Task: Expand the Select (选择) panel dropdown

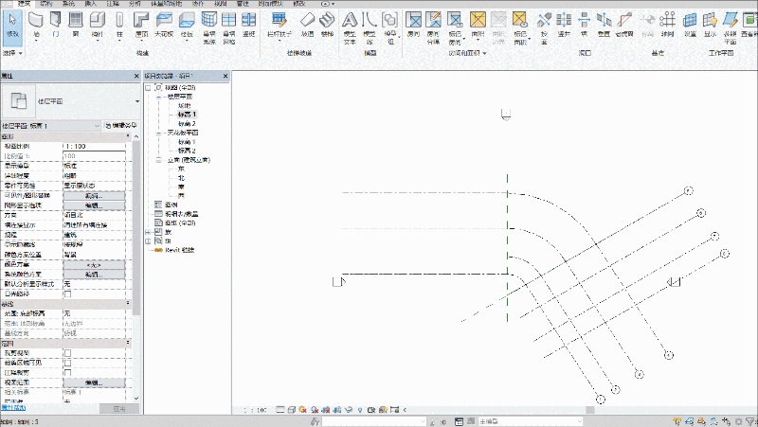Action: [x=12, y=53]
